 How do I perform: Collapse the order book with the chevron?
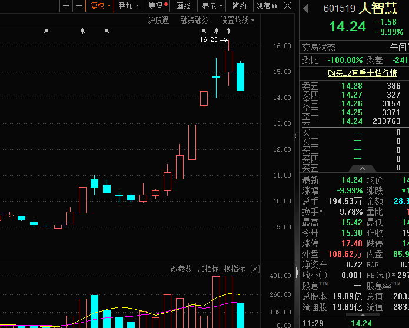(x=363, y=169)
